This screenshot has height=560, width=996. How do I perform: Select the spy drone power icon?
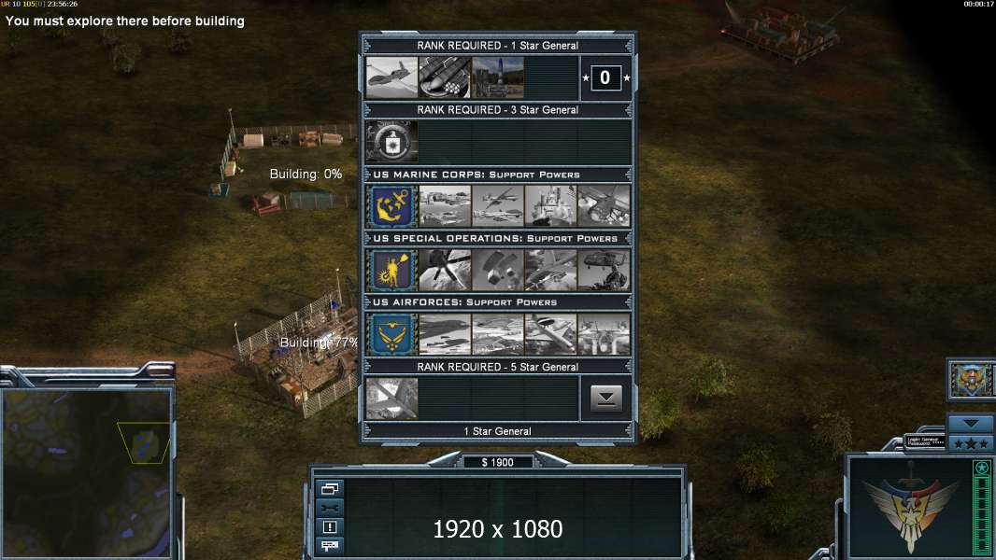click(391, 77)
